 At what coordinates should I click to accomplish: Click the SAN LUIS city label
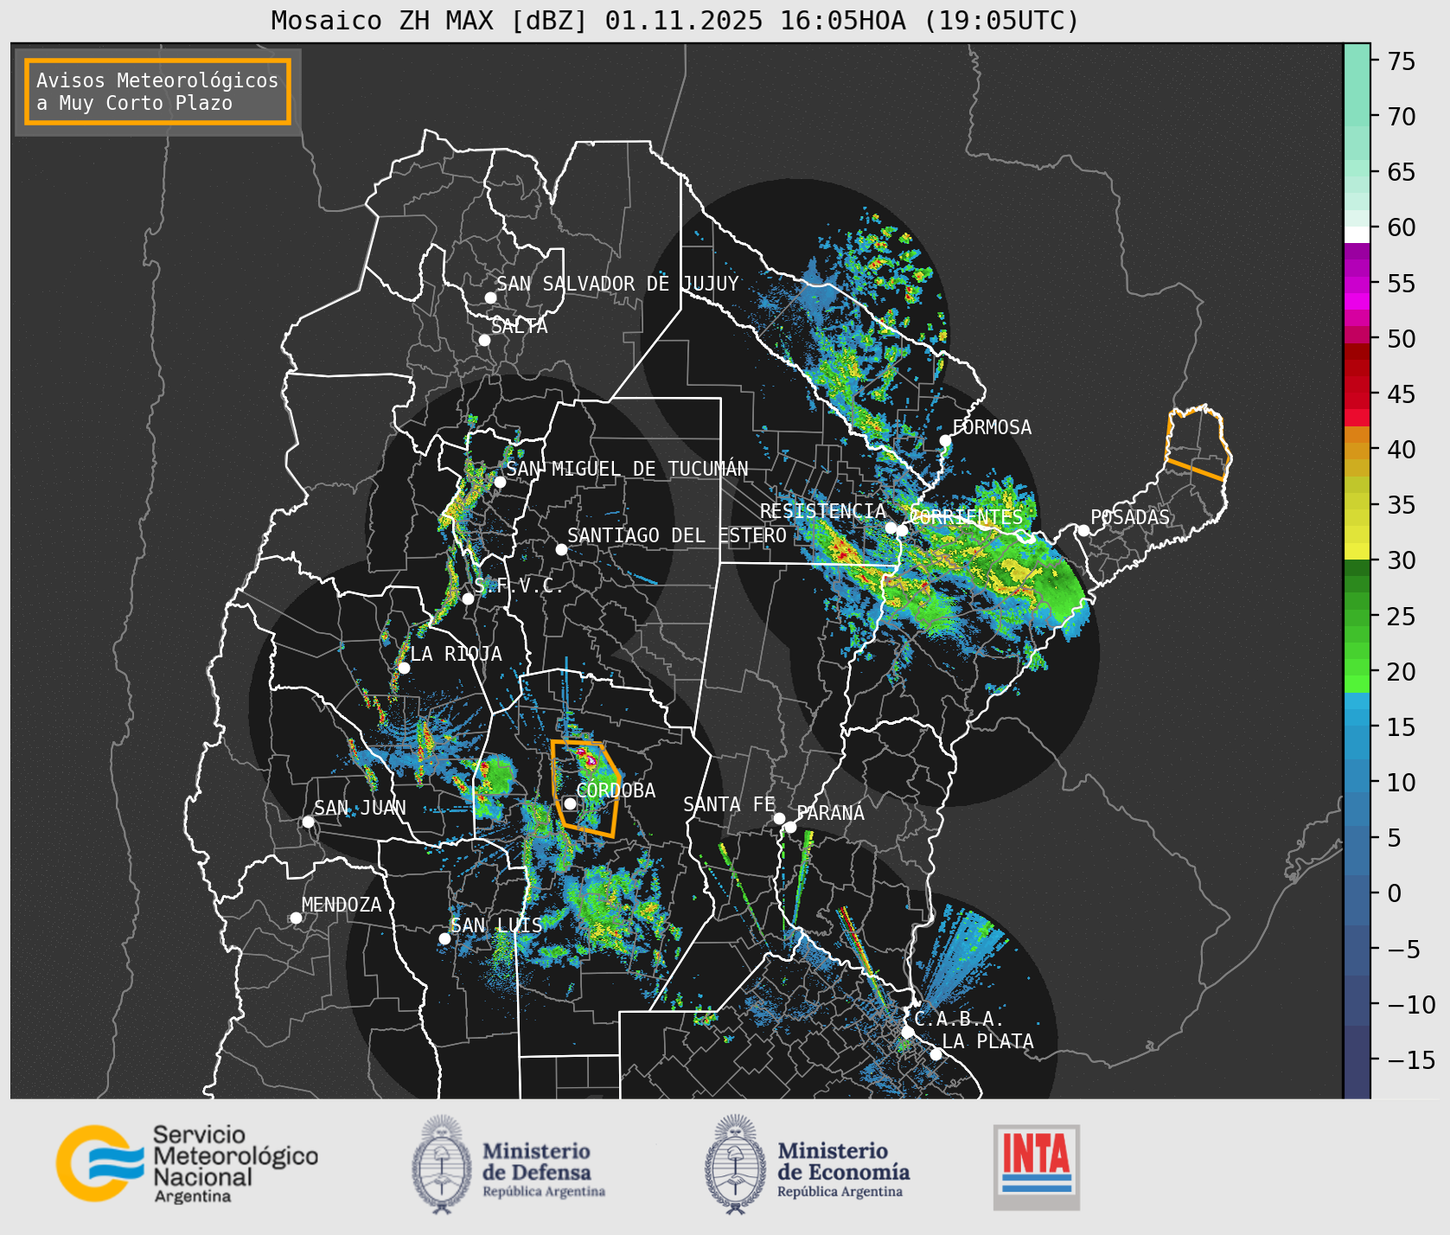tap(496, 925)
